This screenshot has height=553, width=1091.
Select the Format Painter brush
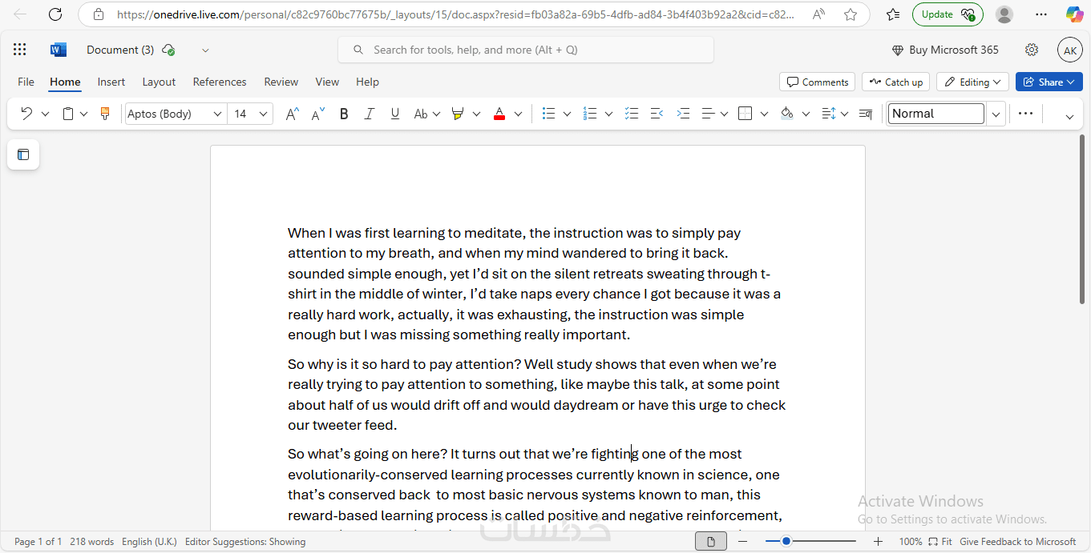click(105, 114)
